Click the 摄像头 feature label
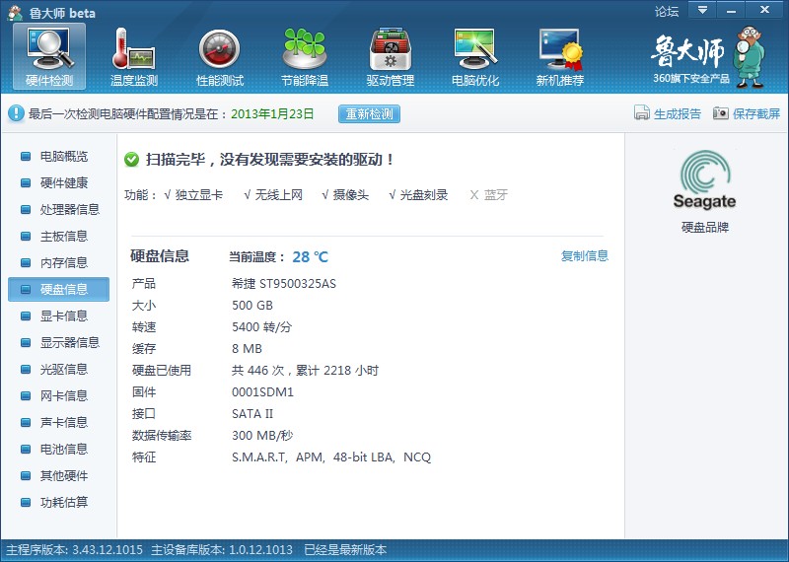The height and width of the screenshot is (562, 789). [x=351, y=194]
